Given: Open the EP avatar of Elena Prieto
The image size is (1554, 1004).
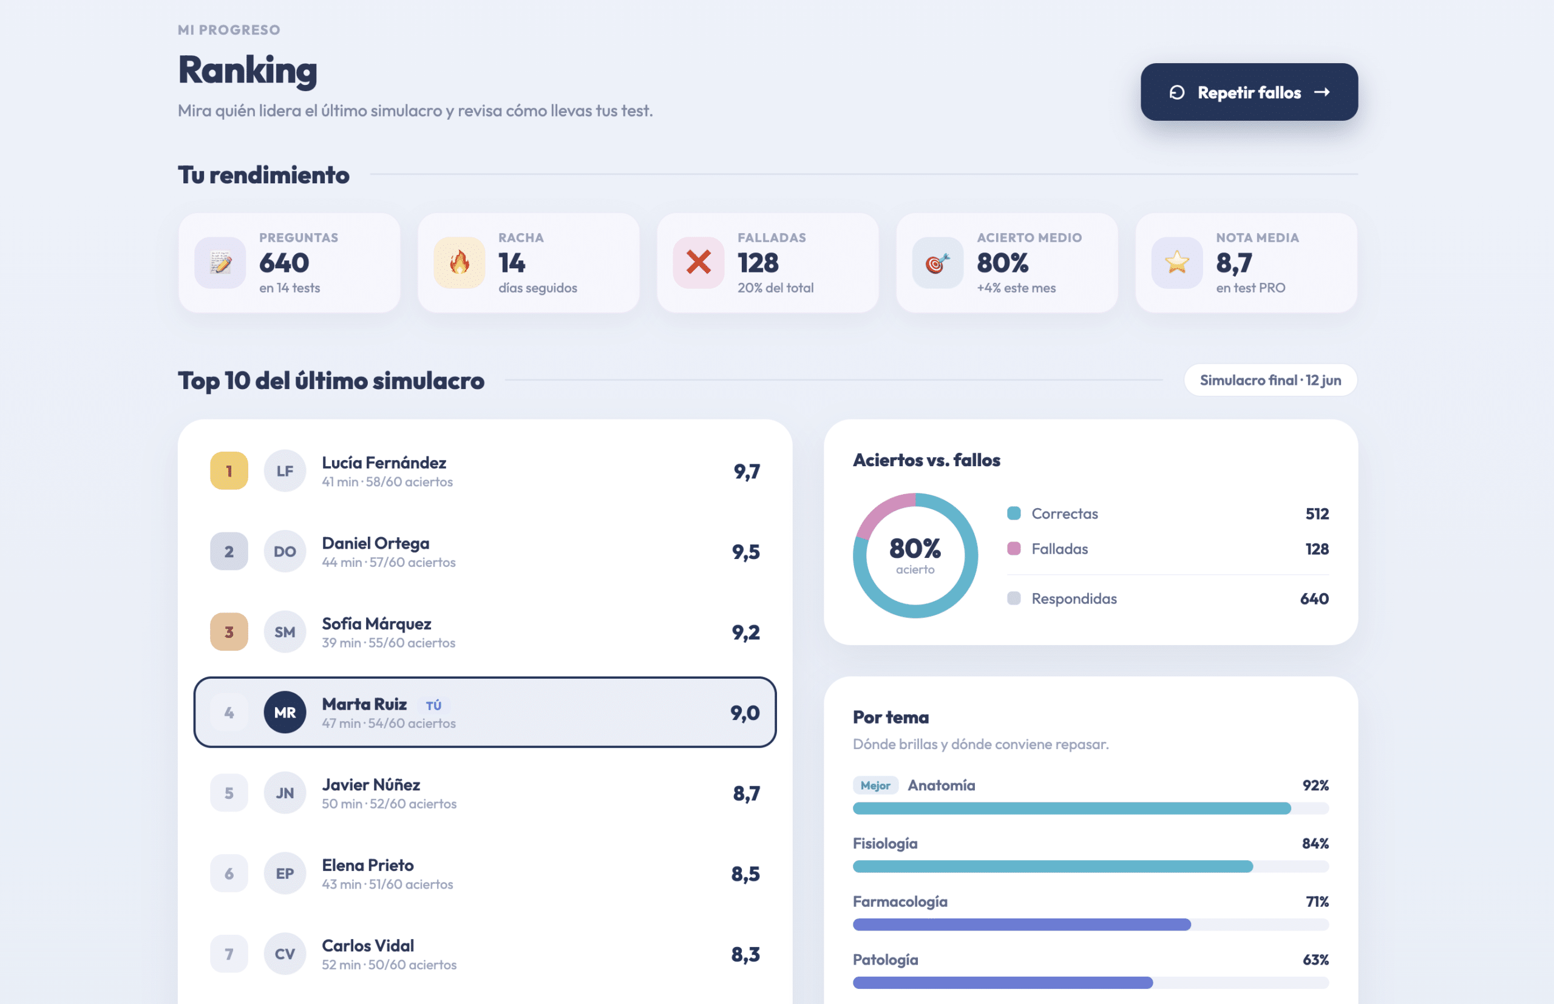Looking at the screenshot, I should pyautogui.click(x=285, y=873).
